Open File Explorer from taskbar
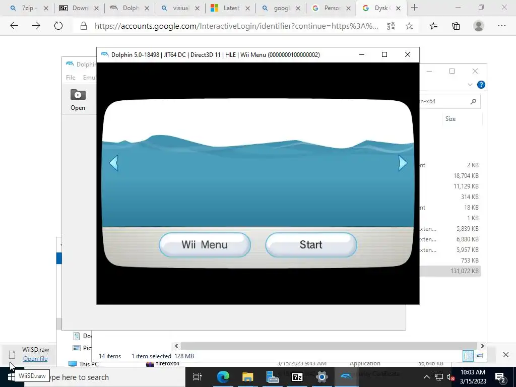516x387 pixels. coord(247,377)
